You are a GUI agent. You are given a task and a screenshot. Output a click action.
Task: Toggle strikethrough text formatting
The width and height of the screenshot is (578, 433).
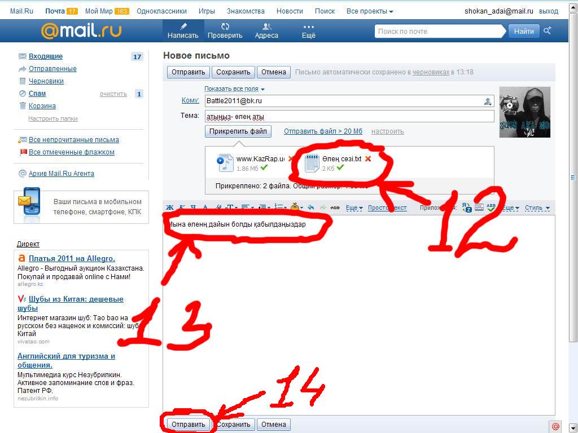tap(335, 207)
